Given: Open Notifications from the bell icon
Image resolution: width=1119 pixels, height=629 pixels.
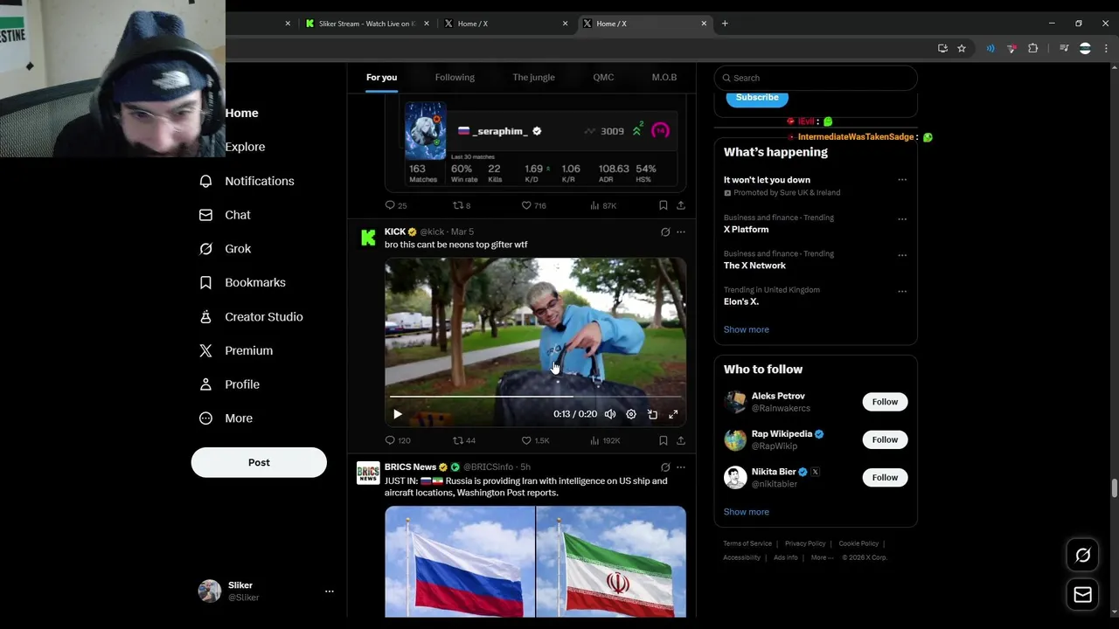Looking at the screenshot, I should coord(205,181).
